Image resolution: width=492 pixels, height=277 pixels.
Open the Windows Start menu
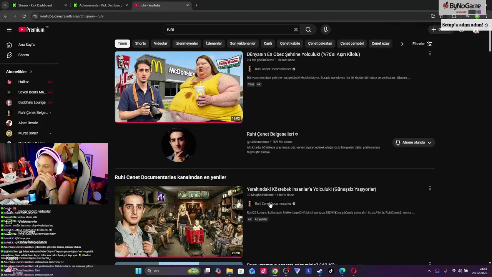[x=138, y=271]
